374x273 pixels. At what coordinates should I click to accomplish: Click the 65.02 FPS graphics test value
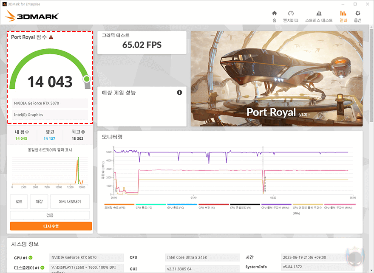tap(142, 45)
